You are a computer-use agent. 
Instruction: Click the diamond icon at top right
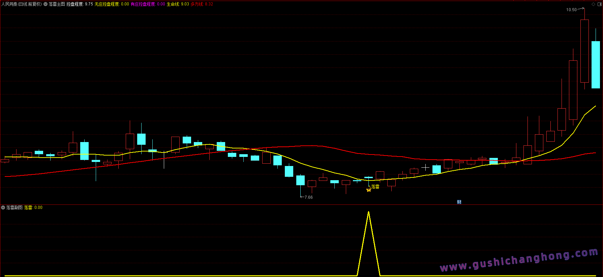(x=593, y=4)
